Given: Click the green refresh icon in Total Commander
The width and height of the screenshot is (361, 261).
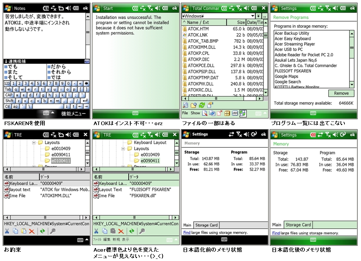Looking at the screenshot, I should tap(202, 105).
